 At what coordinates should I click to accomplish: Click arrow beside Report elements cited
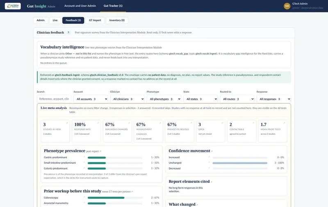coord(211,182)
